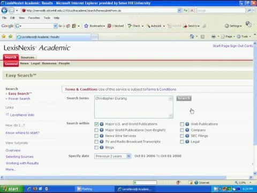Open the Selecting Sources tutorial link
This screenshot has height=193, width=257.
(19, 157)
